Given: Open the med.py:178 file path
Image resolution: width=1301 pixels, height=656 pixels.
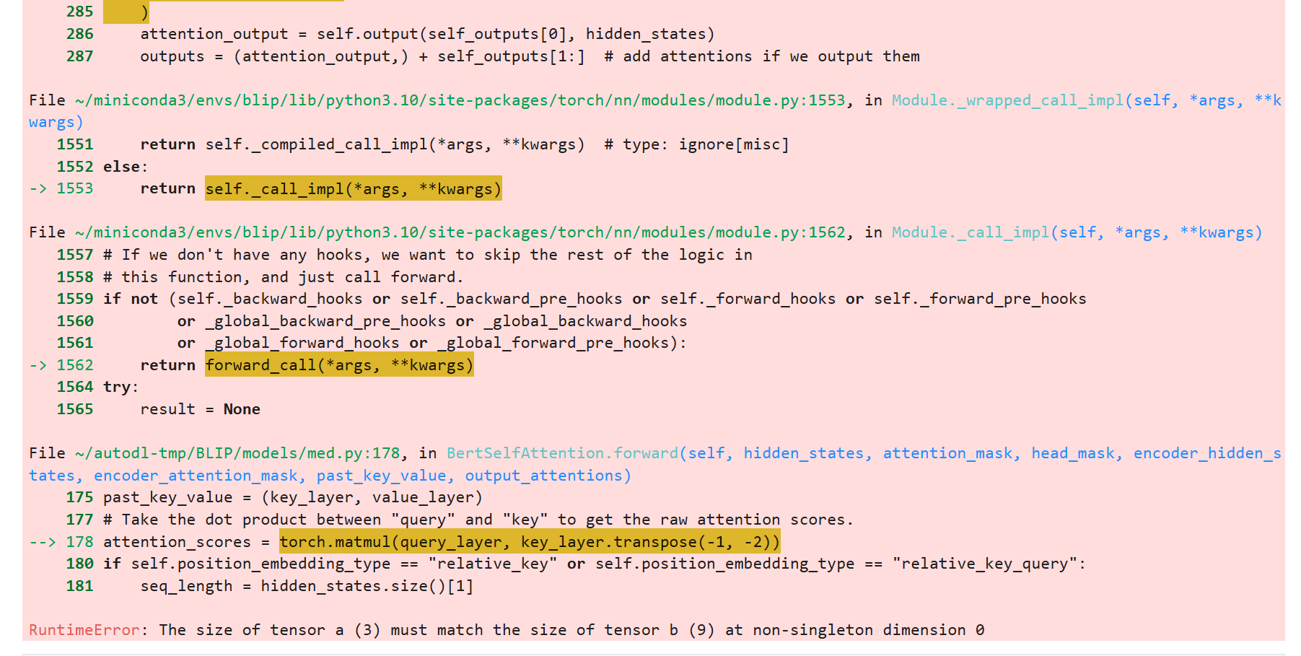Looking at the screenshot, I should point(237,453).
